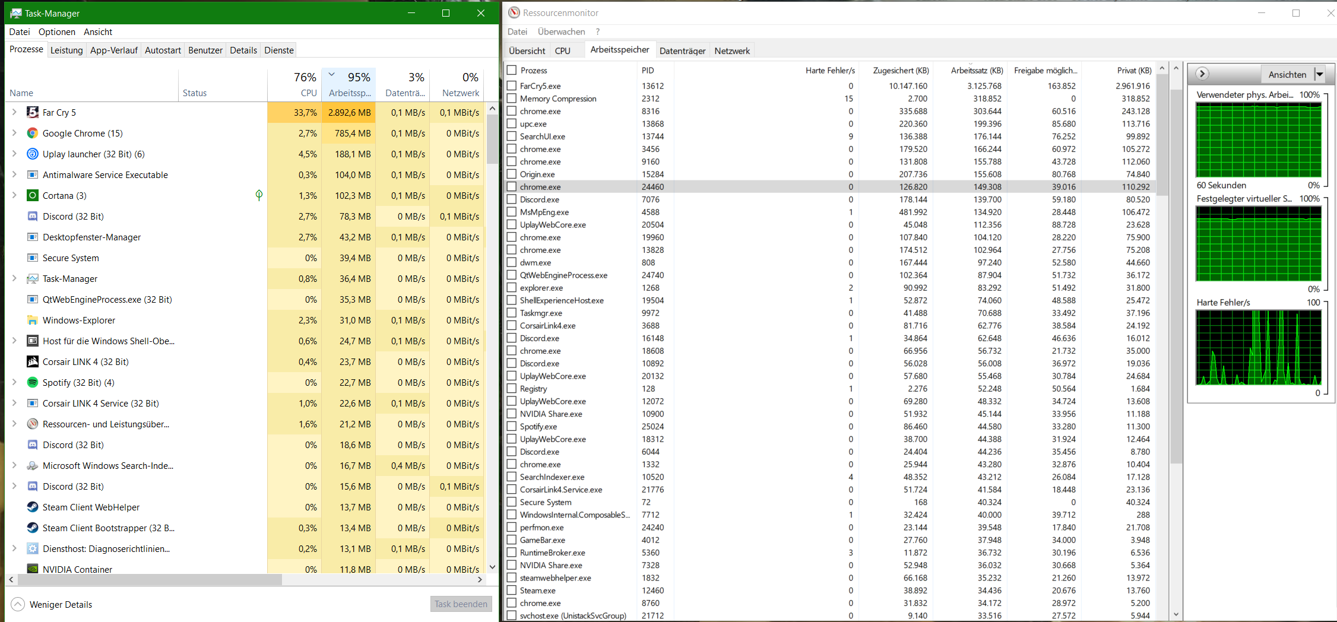Image resolution: width=1337 pixels, height=622 pixels.
Task: Open the Ansichten dropdown arrow
Action: (1320, 74)
